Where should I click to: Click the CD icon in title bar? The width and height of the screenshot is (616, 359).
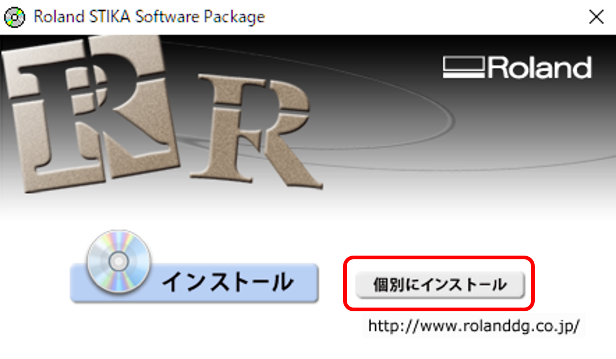[14, 17]
